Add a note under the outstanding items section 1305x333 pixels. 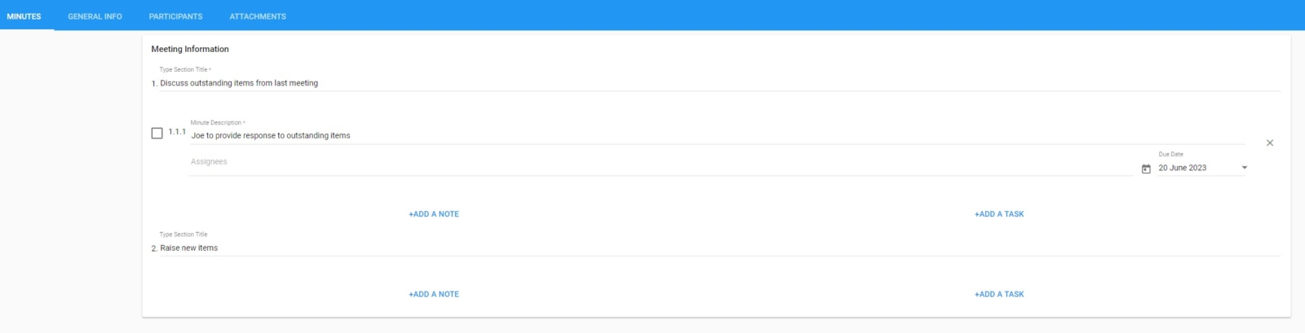tap(434, 214)
